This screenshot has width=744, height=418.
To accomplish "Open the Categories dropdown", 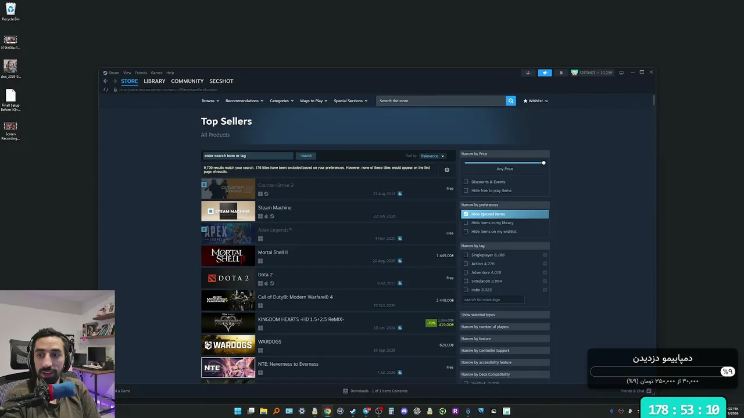I will pos(281,101).
